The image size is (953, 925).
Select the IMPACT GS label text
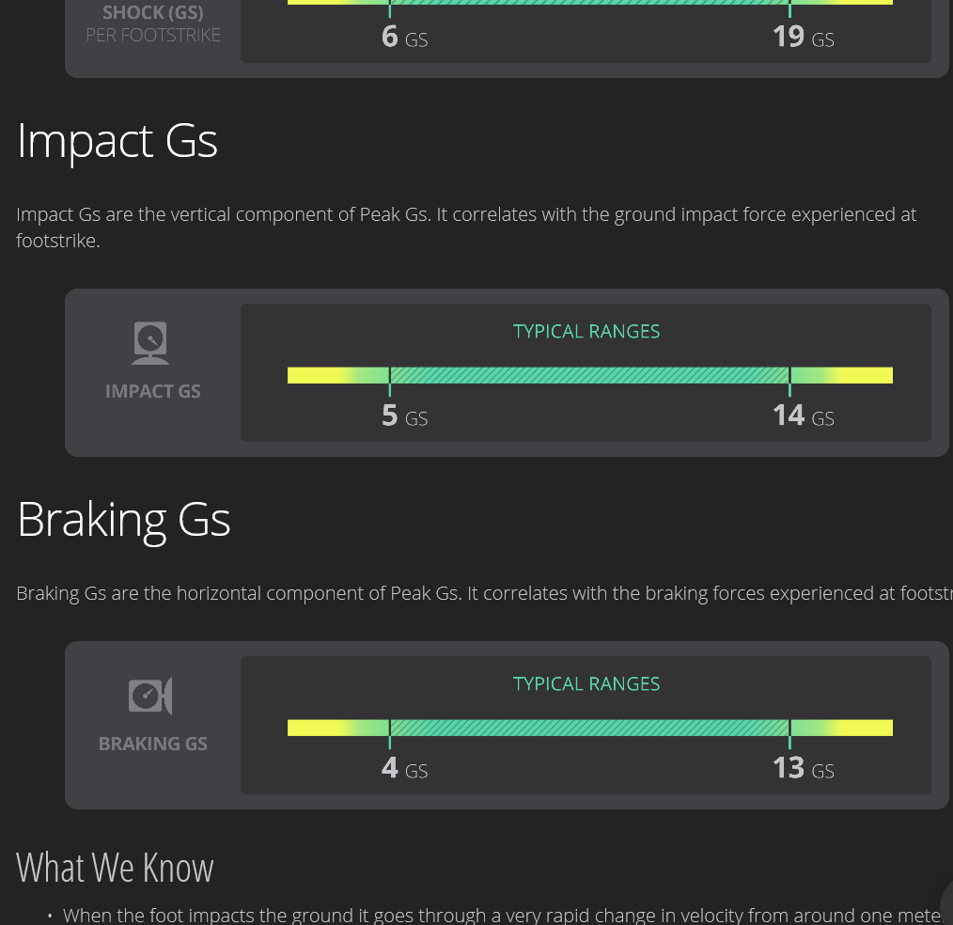point(152,391)
